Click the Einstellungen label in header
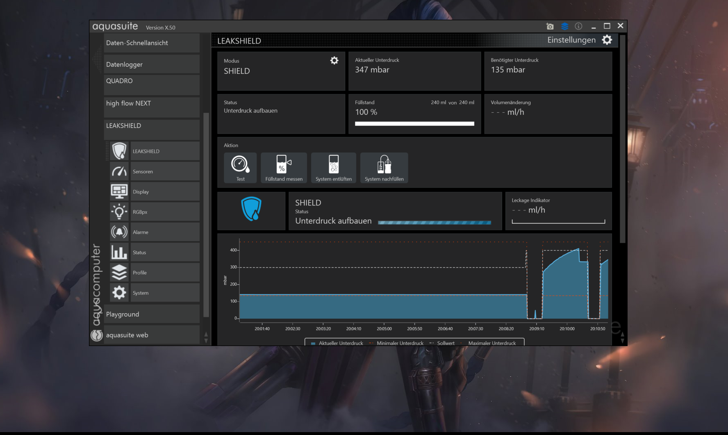 pos(571,40)
